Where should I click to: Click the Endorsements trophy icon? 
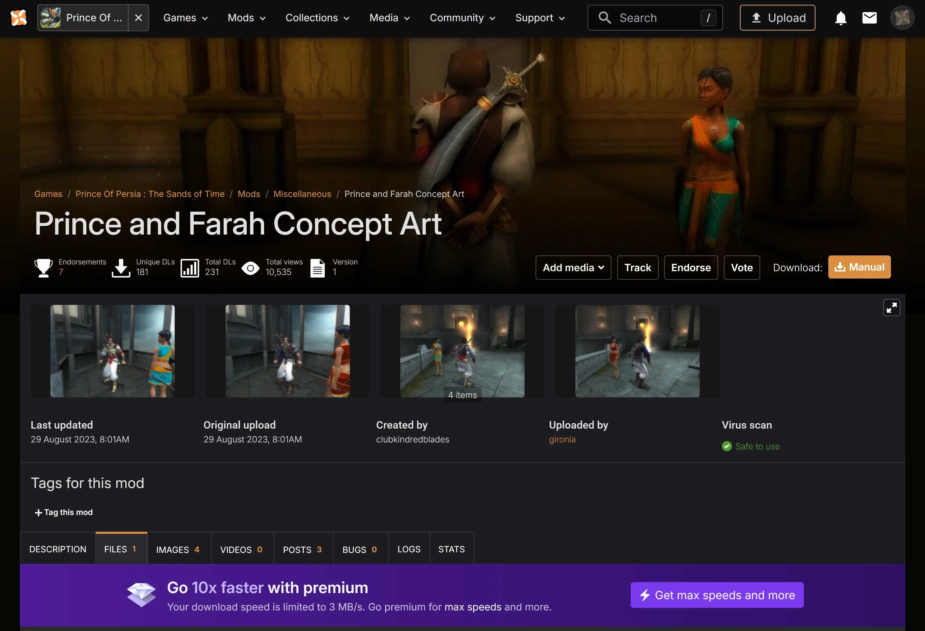tap(43, 268)
